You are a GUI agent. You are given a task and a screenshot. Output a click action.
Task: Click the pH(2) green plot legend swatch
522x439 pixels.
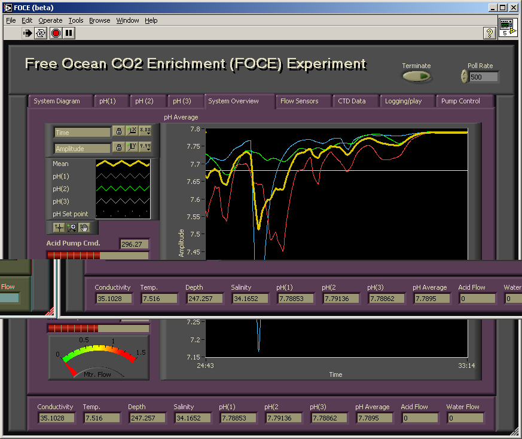click(x=123, y=189)
